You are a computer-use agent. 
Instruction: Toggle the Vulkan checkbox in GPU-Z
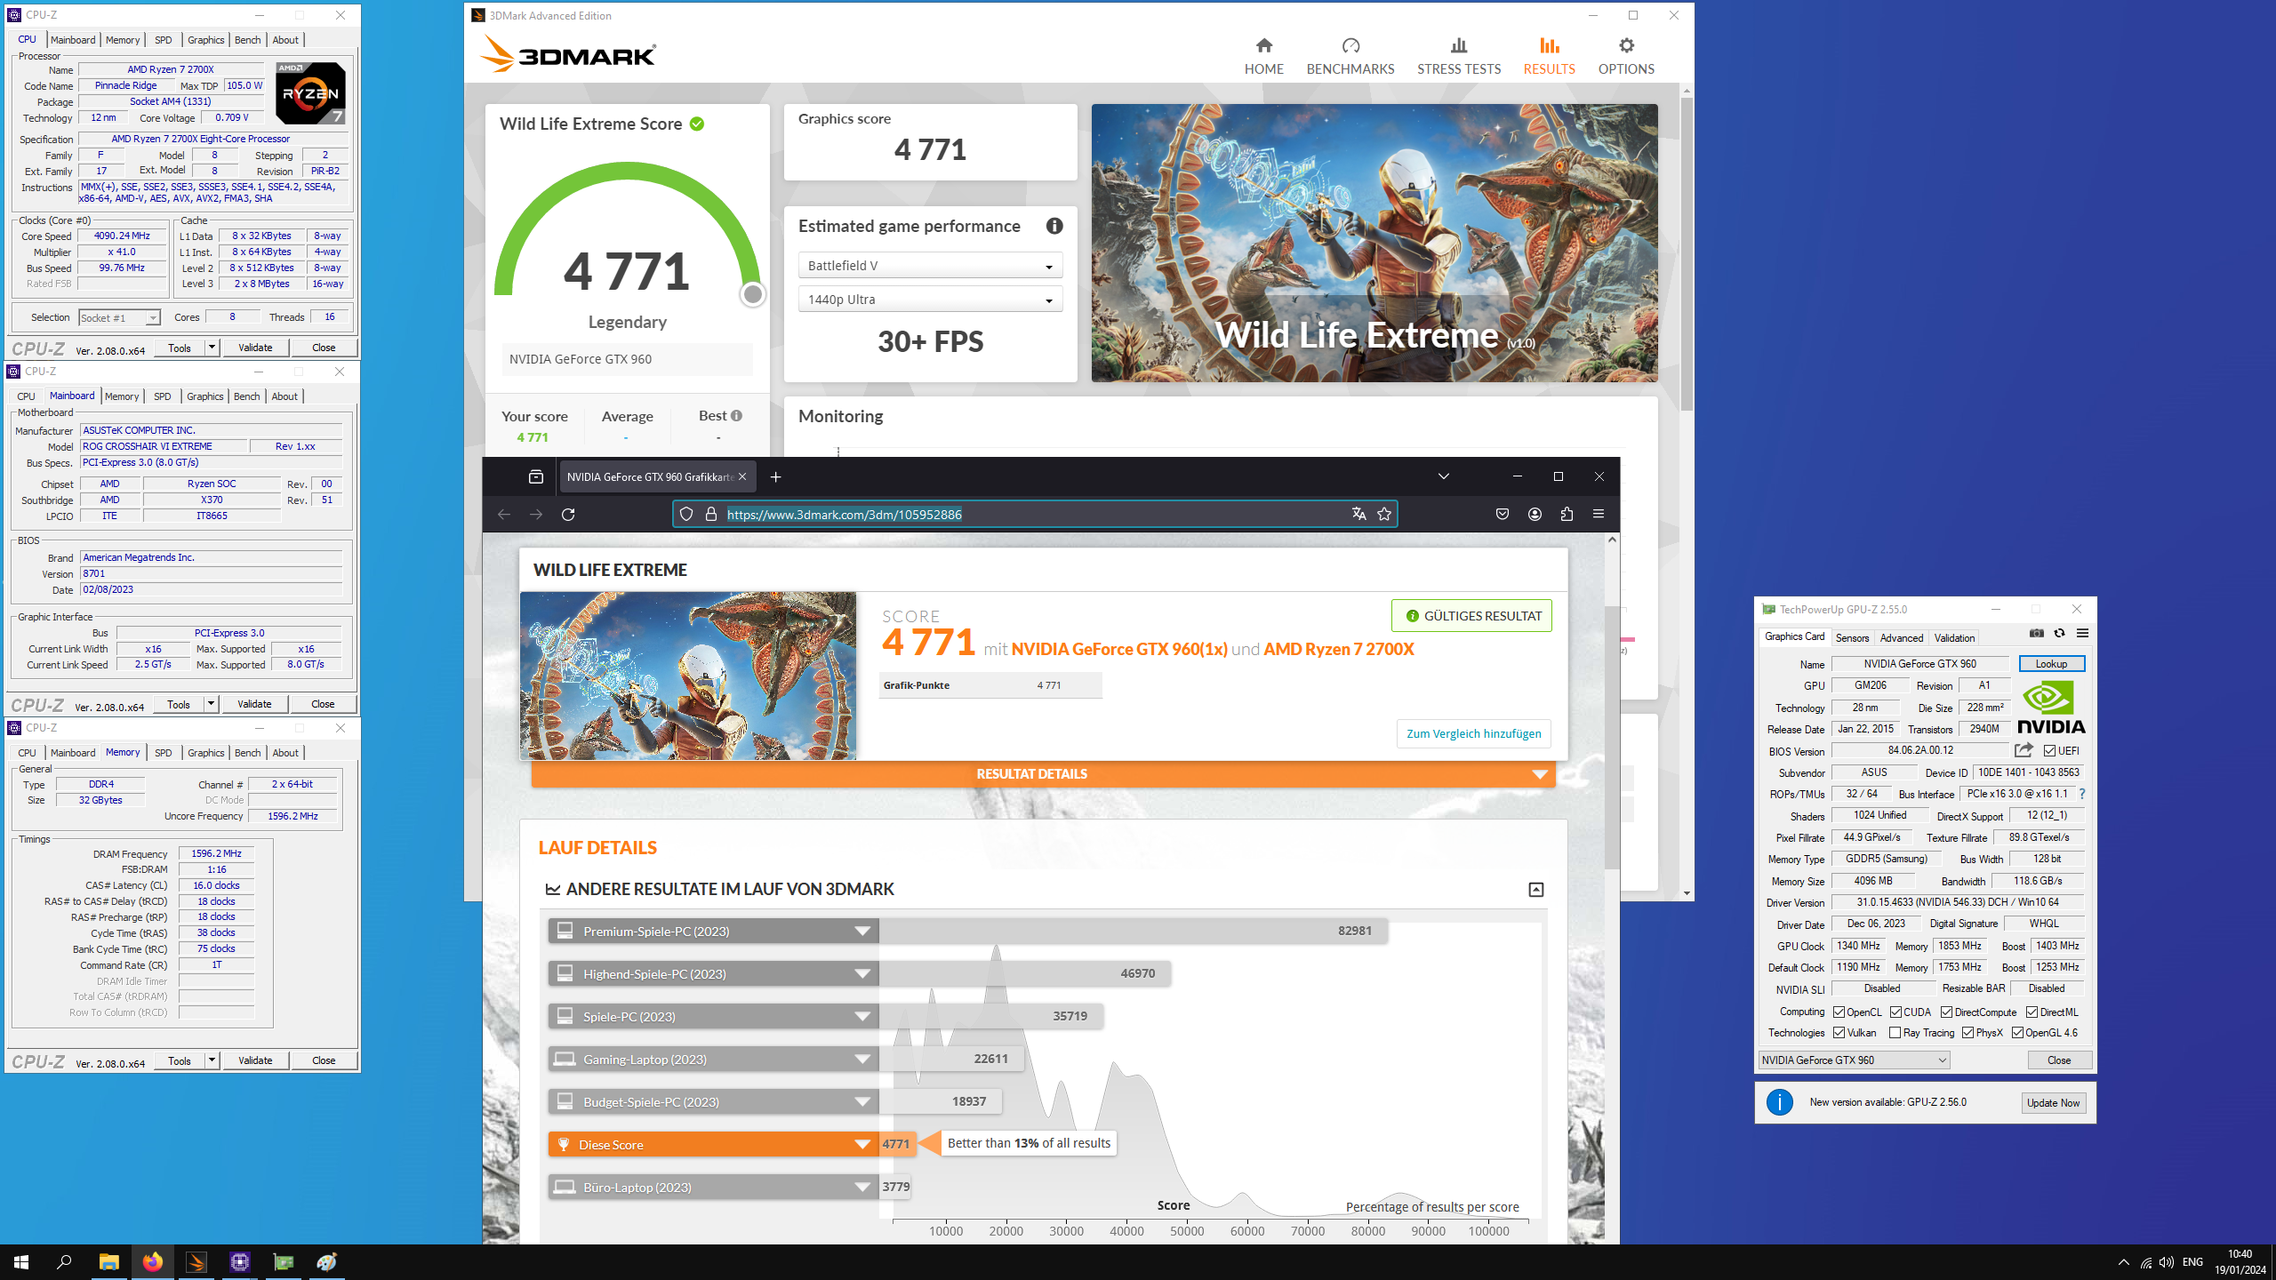tap(1839, 1033)
